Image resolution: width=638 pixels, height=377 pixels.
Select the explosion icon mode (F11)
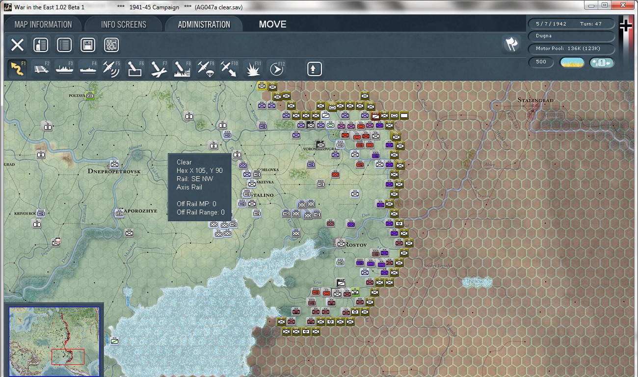pos(253,69)
